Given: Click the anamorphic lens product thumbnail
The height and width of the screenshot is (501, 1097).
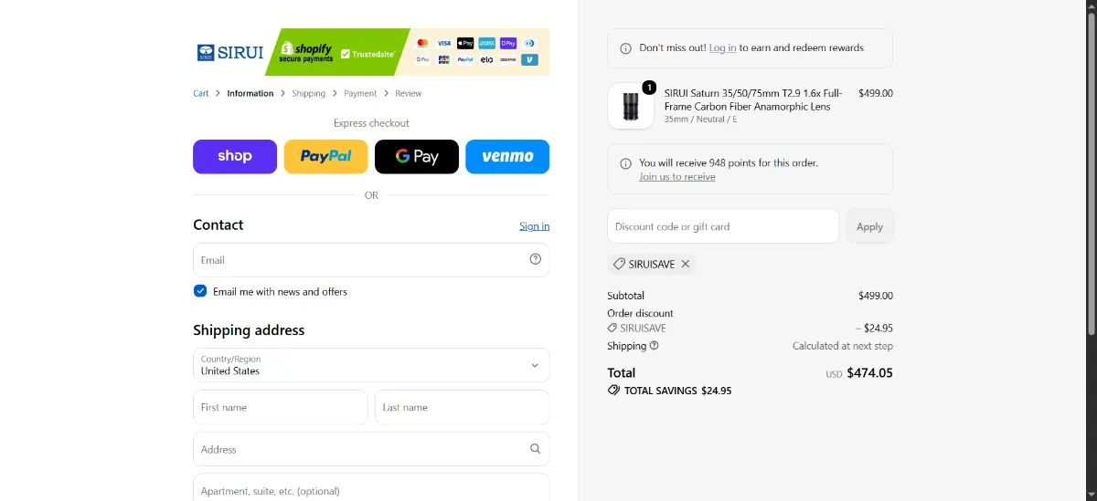Looking at the screenshot, I should point(631,106).
